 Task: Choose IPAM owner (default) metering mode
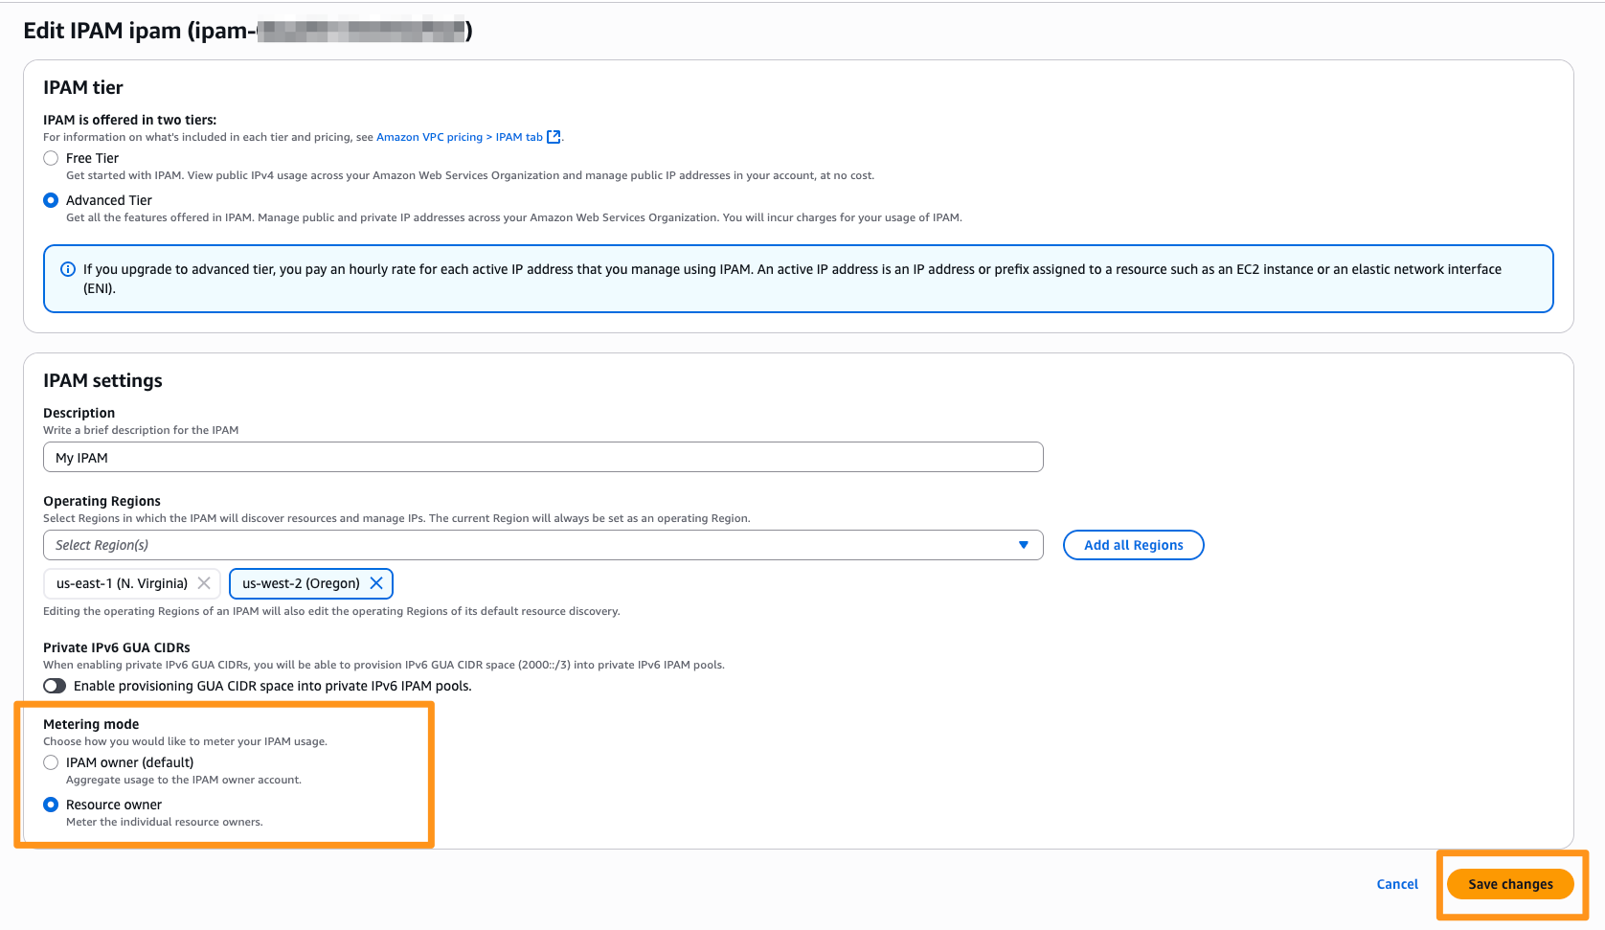(51, 762)
